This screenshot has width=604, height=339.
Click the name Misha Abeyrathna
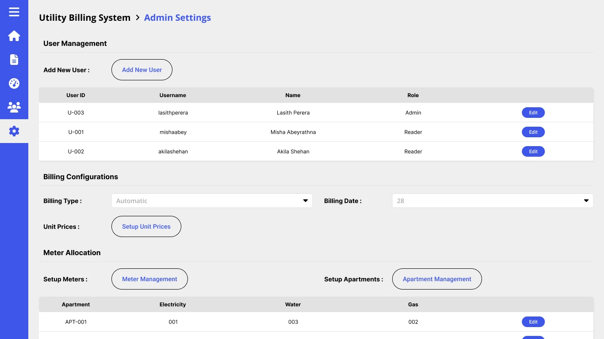[293, 132]
